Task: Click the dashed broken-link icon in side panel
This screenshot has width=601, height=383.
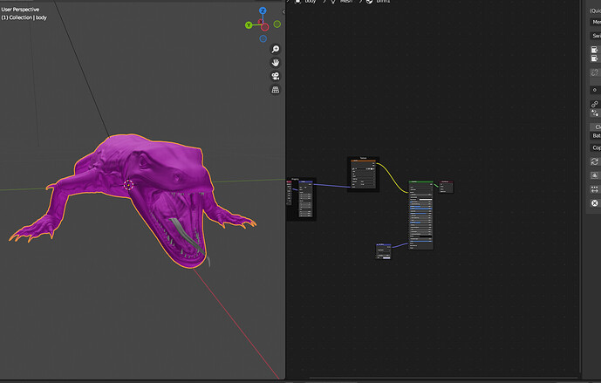Action: (x=595, y=72)
